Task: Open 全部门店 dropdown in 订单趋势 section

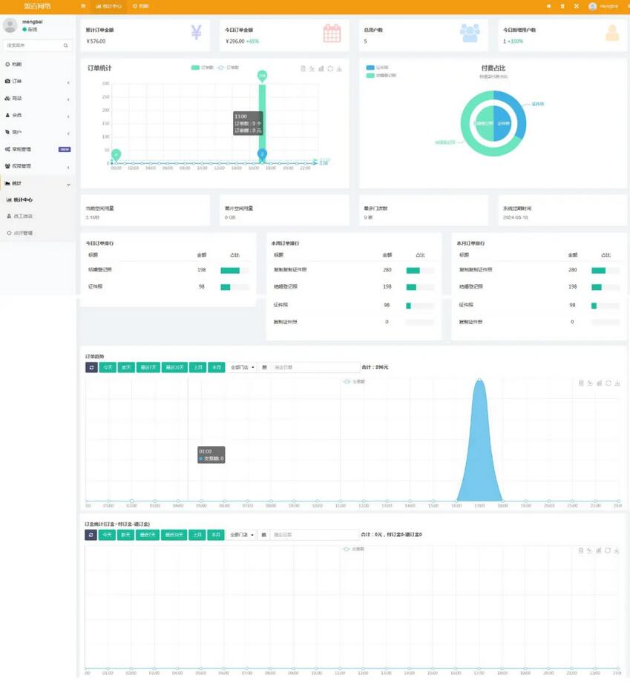Action: point(241,367)
